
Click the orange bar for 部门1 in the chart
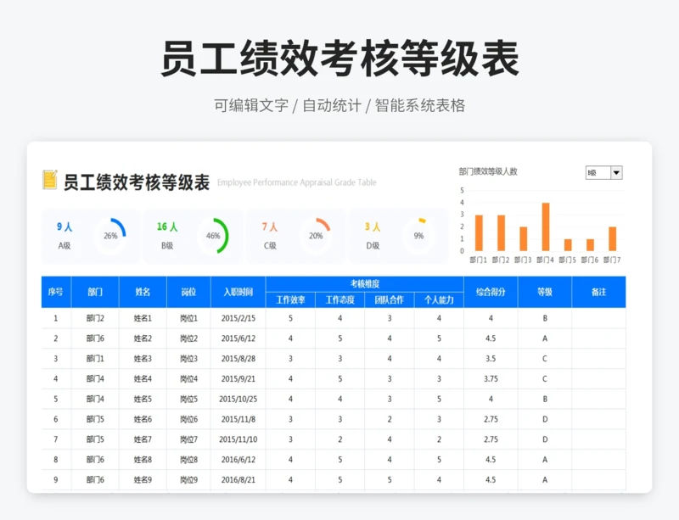tap(479, 233)
